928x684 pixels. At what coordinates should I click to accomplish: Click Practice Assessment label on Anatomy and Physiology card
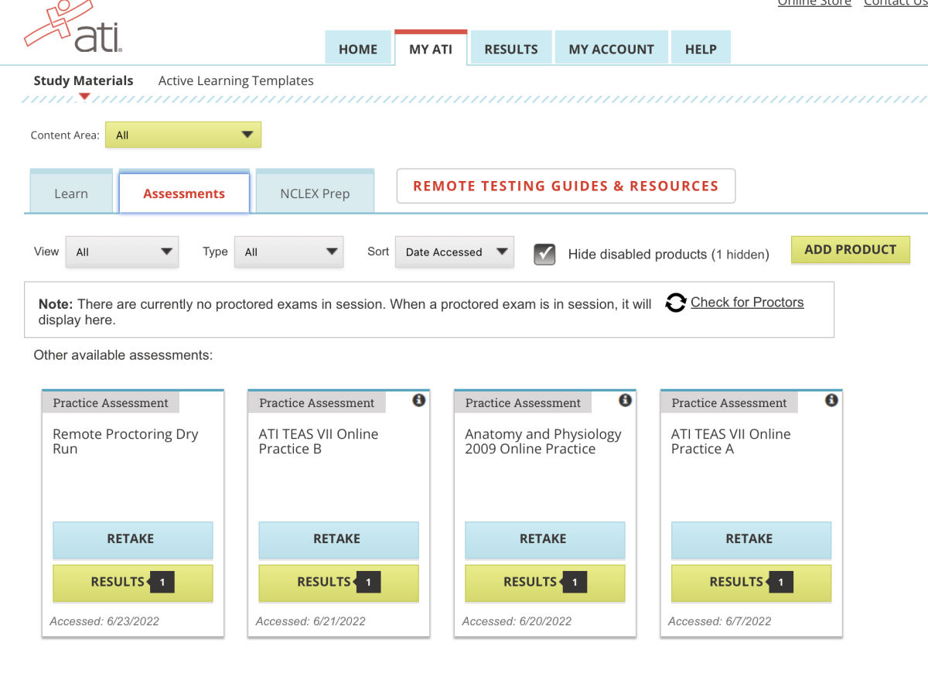click(523, 403)
